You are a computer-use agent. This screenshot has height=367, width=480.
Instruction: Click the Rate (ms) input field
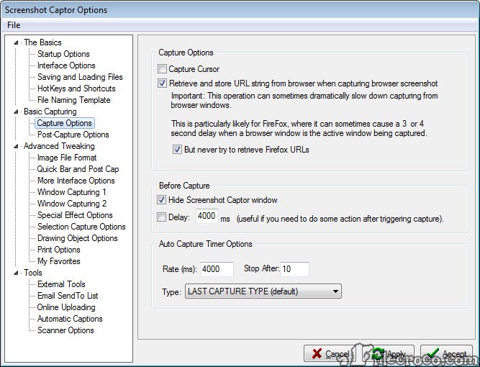click(x=217, y=269)
